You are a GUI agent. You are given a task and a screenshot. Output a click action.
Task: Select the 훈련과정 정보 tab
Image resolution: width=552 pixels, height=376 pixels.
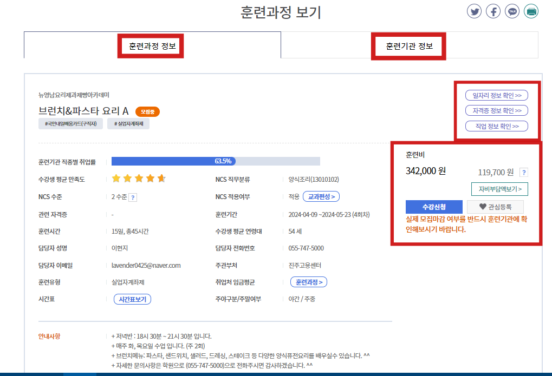[150, 47]
